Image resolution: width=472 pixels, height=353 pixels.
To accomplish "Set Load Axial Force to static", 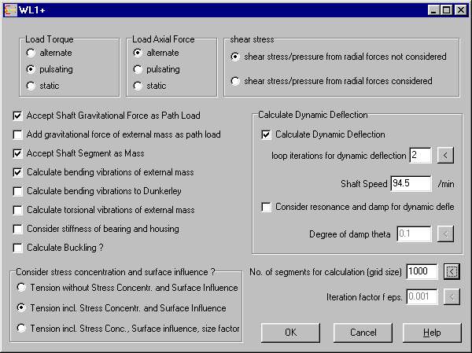I will [138, 85].
